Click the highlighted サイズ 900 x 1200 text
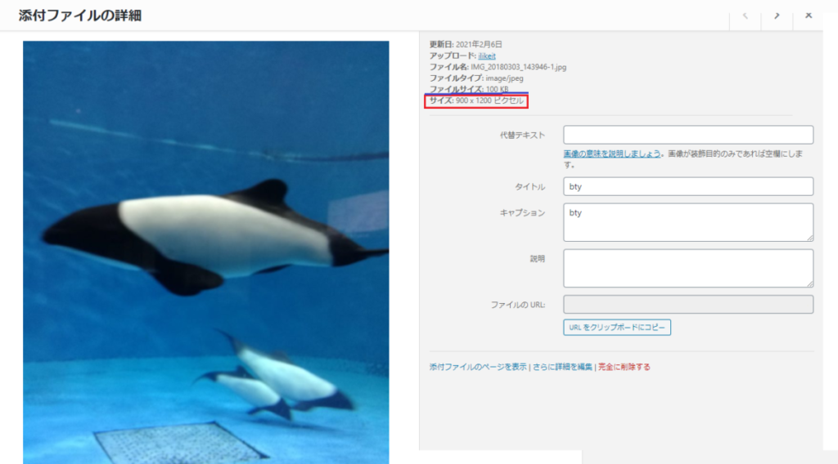Viewport: 838px width, 464px height. pos(476,100)
